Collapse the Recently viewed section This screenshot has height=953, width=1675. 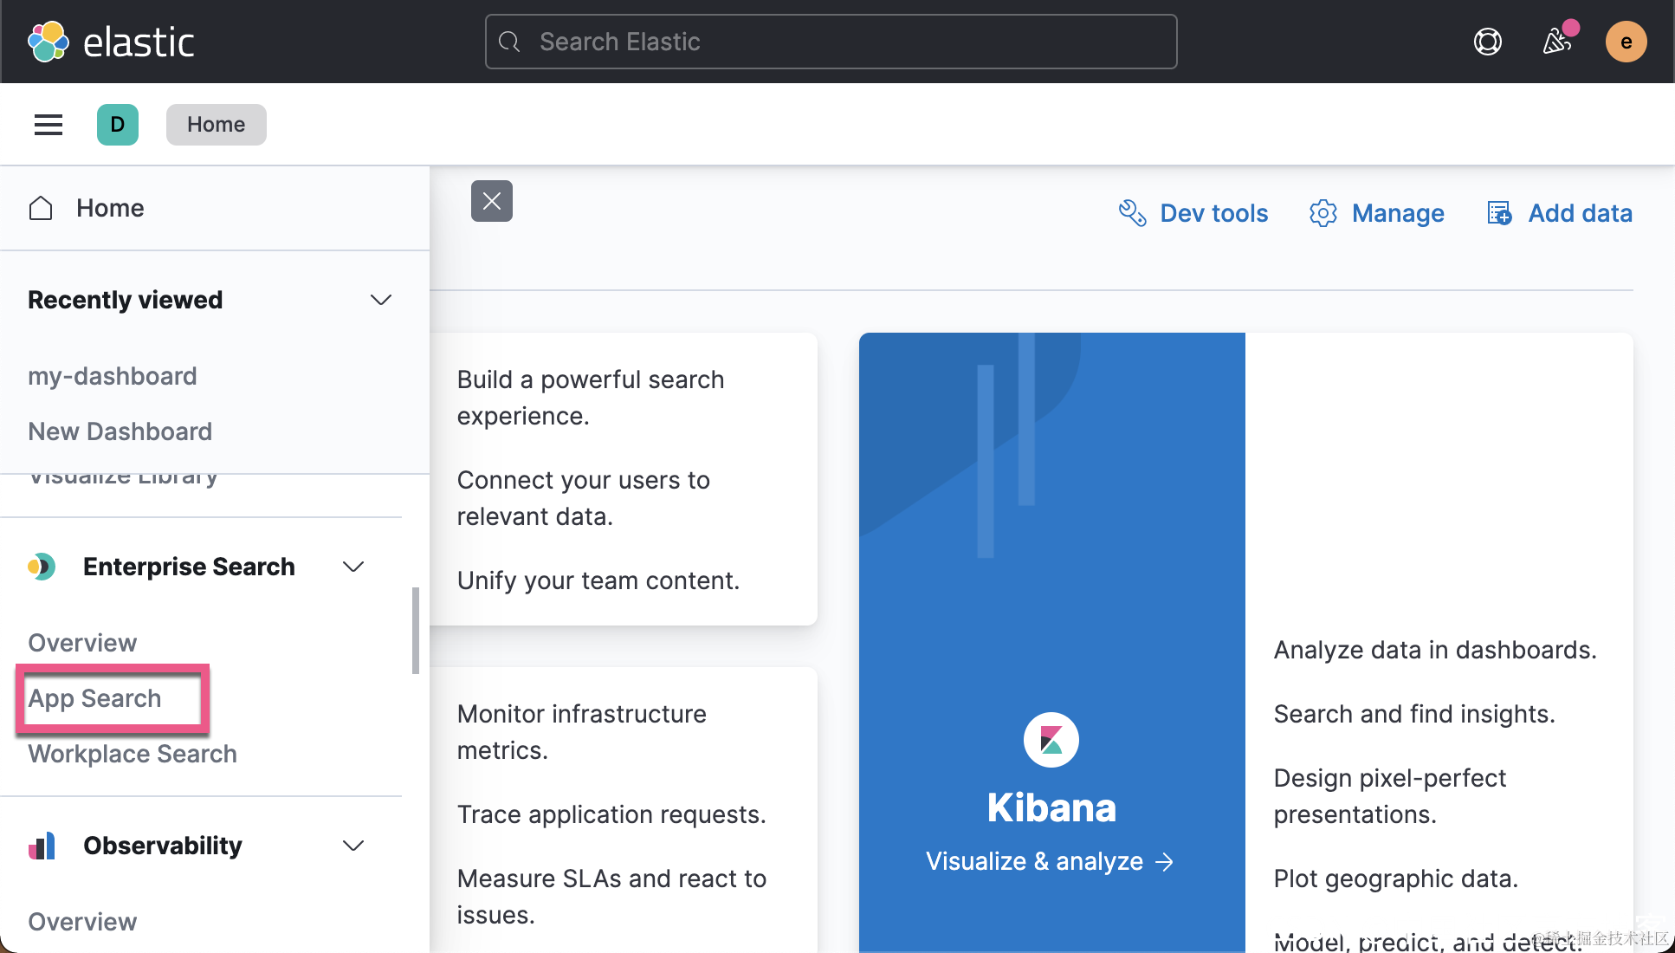(381, 300)
